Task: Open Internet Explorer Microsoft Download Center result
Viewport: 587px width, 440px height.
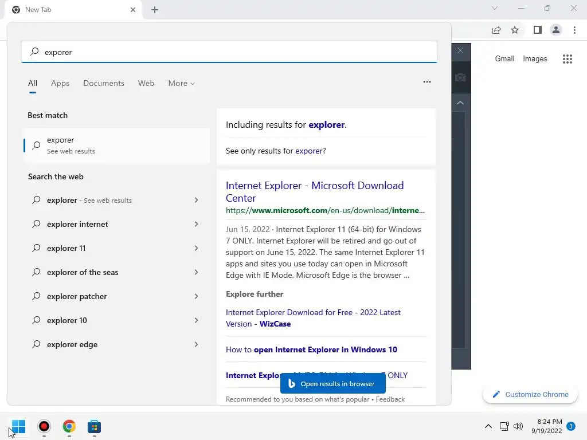Action: tap(315, 191)
